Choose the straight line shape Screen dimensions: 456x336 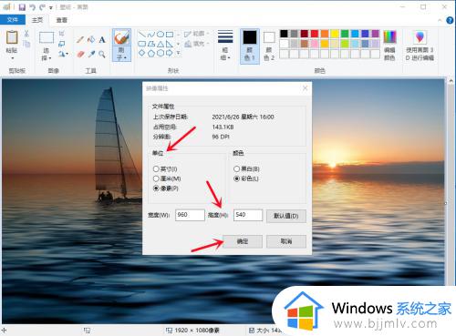click(142, 35)
